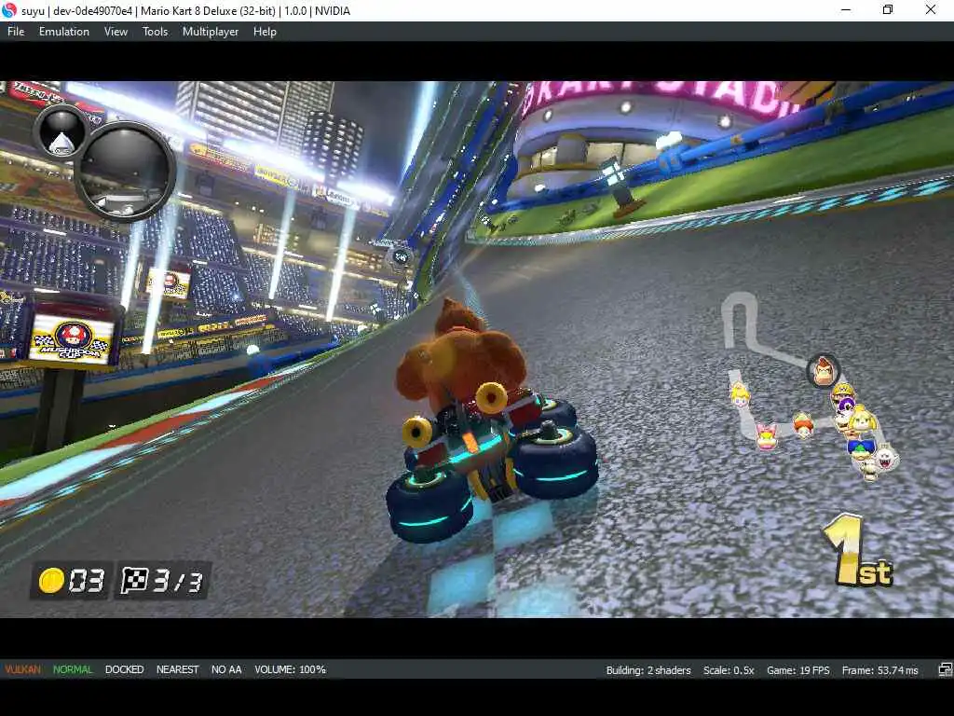This screenshot has width=954, height=716.
Task: Click 'Game: 19 FPS' status text
Action: pyautogui.click(x=798, y=670)
